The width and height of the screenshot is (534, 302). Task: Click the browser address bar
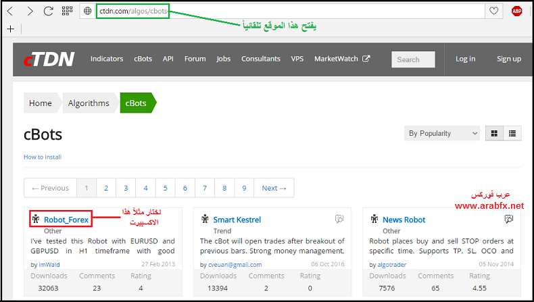tap(282, 11)
